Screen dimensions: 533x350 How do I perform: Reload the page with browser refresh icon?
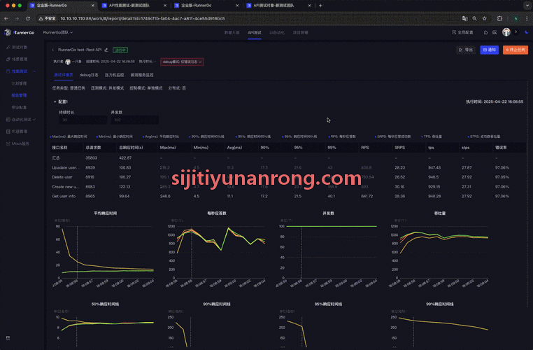[28, 18]
